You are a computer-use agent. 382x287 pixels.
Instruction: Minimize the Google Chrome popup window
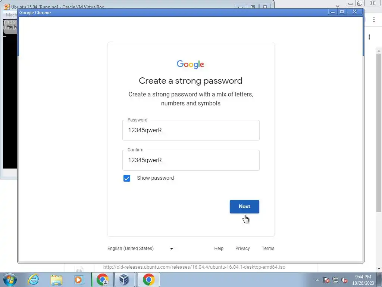[332, 12]
